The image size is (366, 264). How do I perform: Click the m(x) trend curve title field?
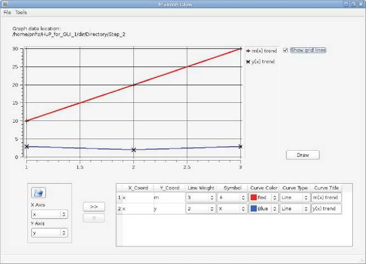pyautogui.click(x=326, y=197)
